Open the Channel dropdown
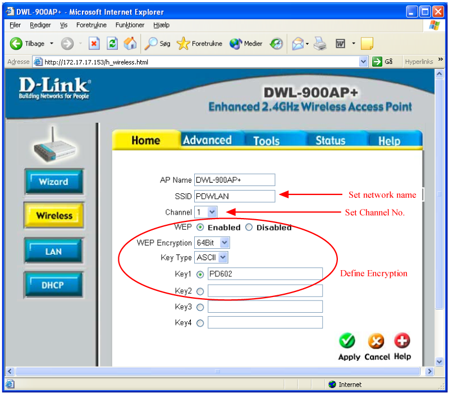 coord(212,212)
